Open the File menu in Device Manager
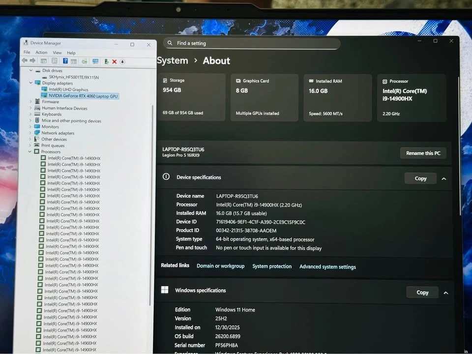The width and height of the screenshot is (472, 354). 27,52
